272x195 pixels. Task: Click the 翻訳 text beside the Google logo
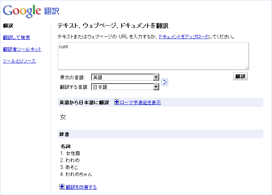point(52,11)
